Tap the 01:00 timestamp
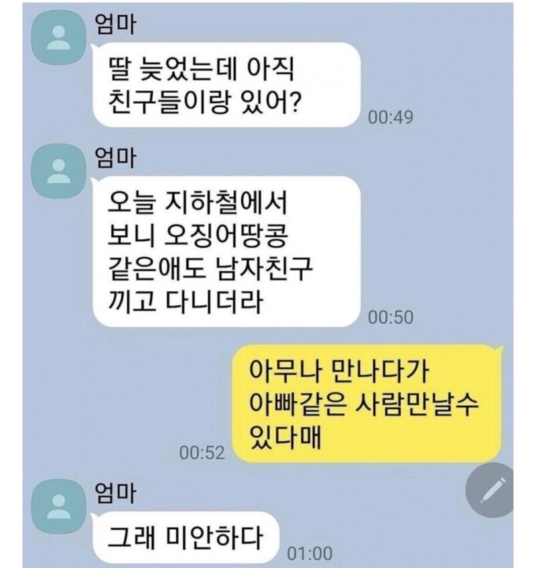The width and height of the screenshot is (536, 568). point(310,553)
